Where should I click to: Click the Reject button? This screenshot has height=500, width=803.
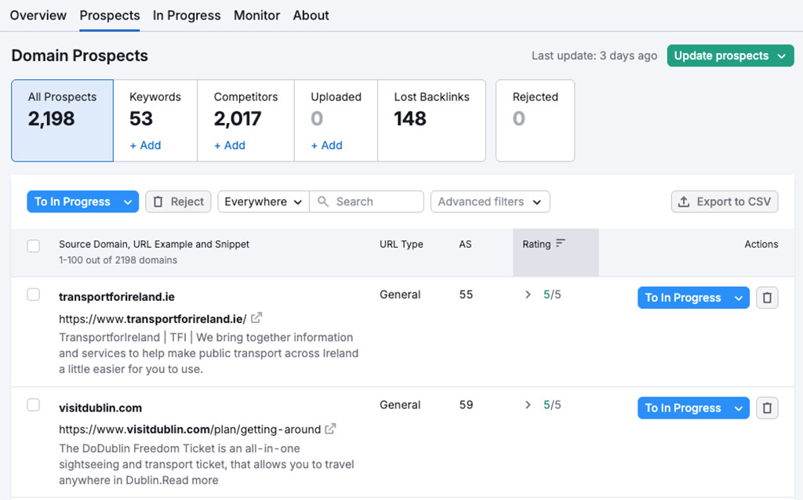click(178, 201)
